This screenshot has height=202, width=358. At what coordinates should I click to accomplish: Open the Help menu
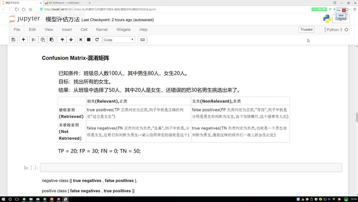[x=143, y=29]
